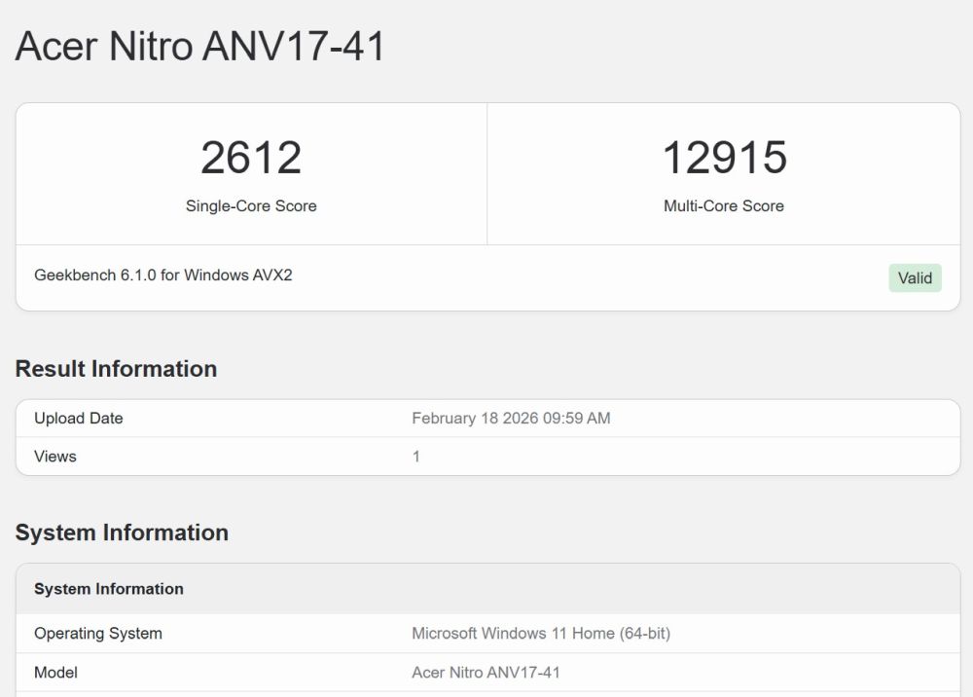The height and width of the screenshot is (697, 973).
Task: Click the Result Information heading
Action: [116, 369]
